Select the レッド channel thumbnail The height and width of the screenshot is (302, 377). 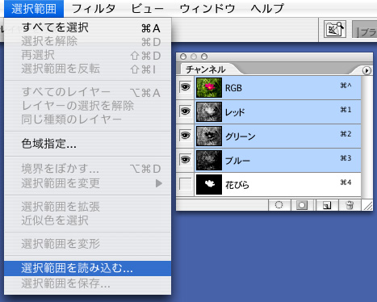point(209,111)
